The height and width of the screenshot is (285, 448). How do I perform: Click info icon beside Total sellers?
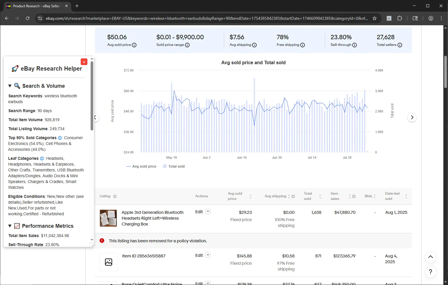click(x=400, y=45)
